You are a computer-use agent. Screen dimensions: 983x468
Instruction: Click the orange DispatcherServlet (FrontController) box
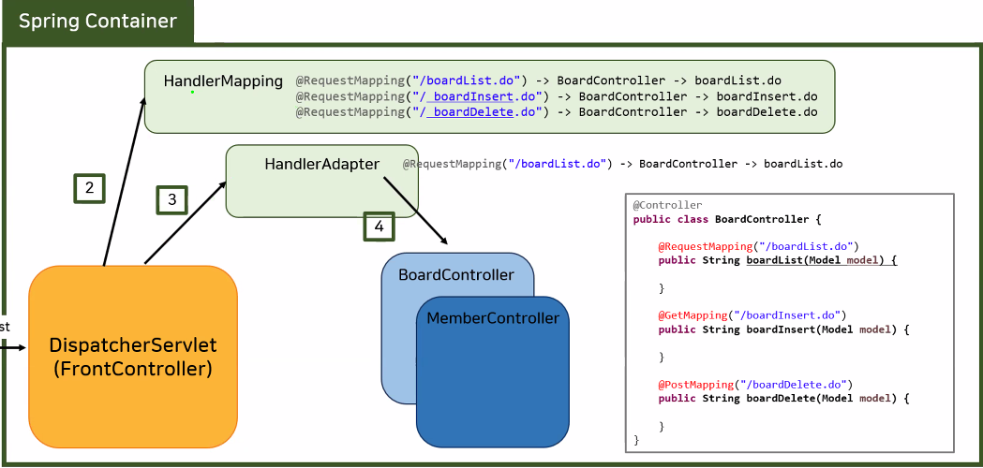click(133, 357)
